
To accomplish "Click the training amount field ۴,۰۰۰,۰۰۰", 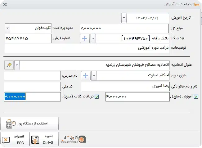I will click(137, 97).
